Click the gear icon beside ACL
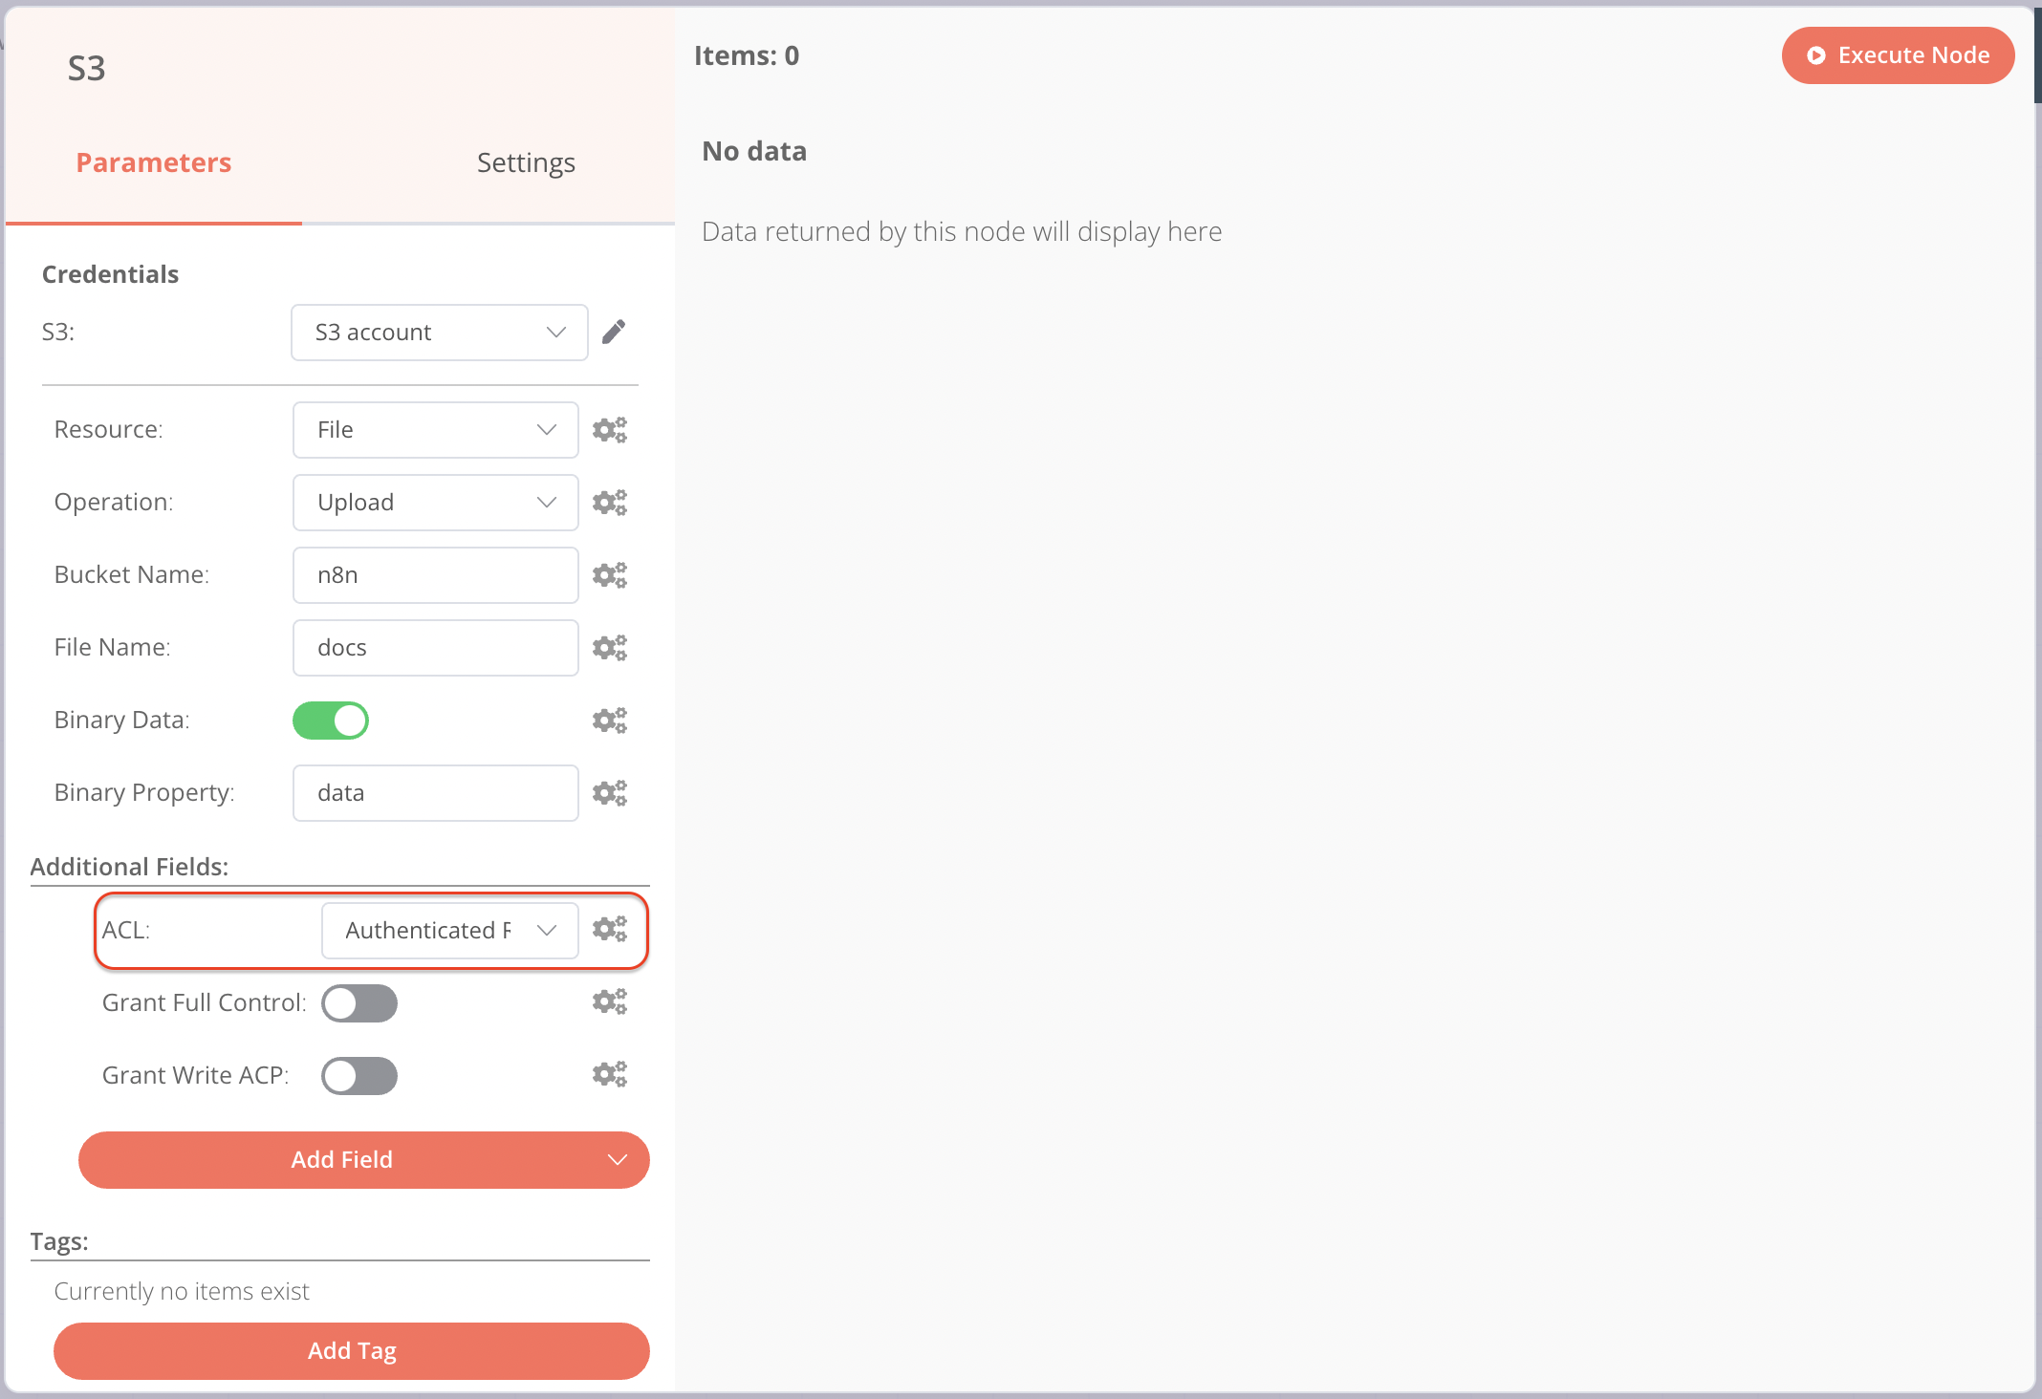The image size is (2042, 1399). (610, 928)
